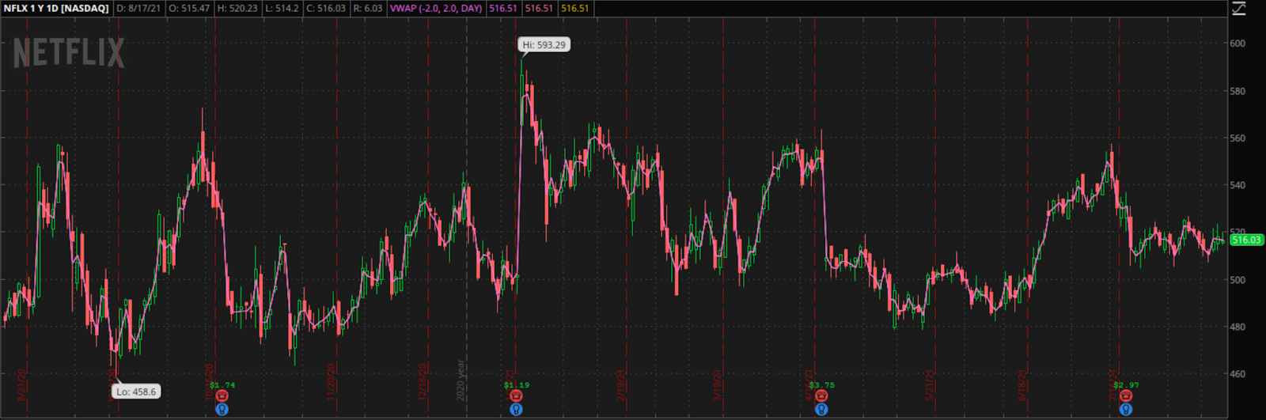Image resolution: width=1266 pixels, height=420 pixels.
Task: Click the D: 8/17/21 date value
Action: [x=139, y=9]
